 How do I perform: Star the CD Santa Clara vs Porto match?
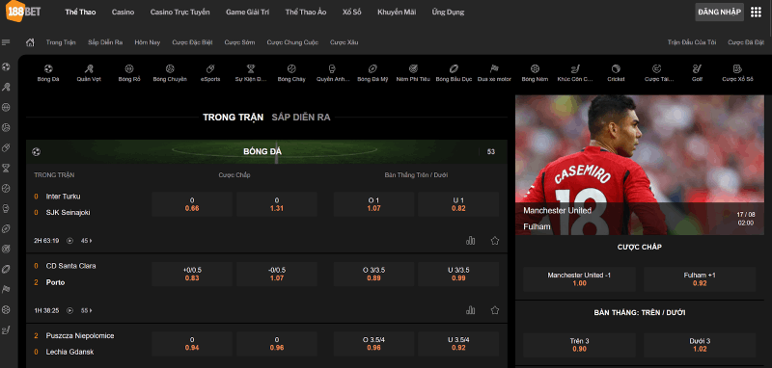click(495, 310)
